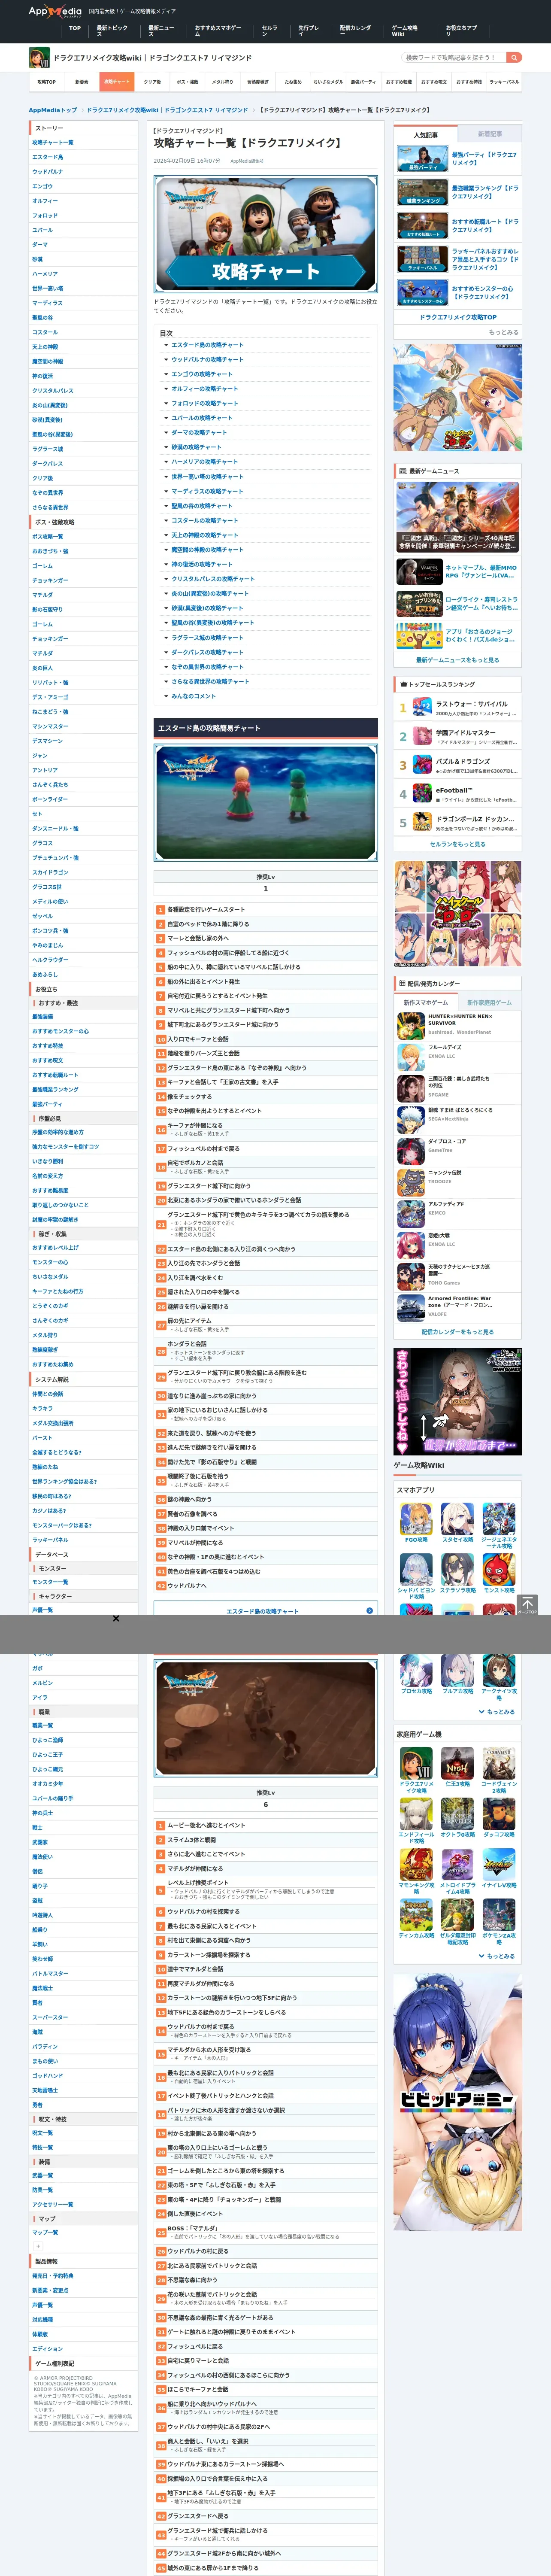This screenshot has height=2576, width=551.
Task: Open 攻略TOP in the wiki nav
Action: tap(47, 82)
